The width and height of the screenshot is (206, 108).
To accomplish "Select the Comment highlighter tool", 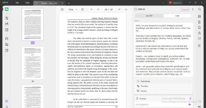I will coord(7,18).
